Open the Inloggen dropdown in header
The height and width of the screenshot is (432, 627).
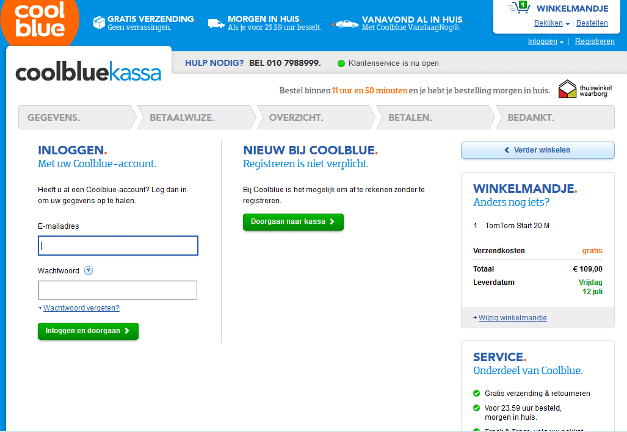[545, 41]
